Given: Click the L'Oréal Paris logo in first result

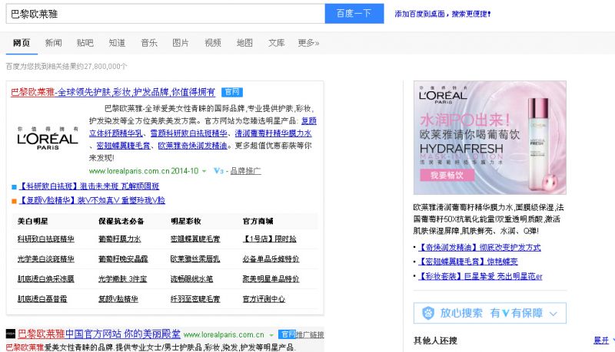Looking at the screenshot, I should [48, 139].
